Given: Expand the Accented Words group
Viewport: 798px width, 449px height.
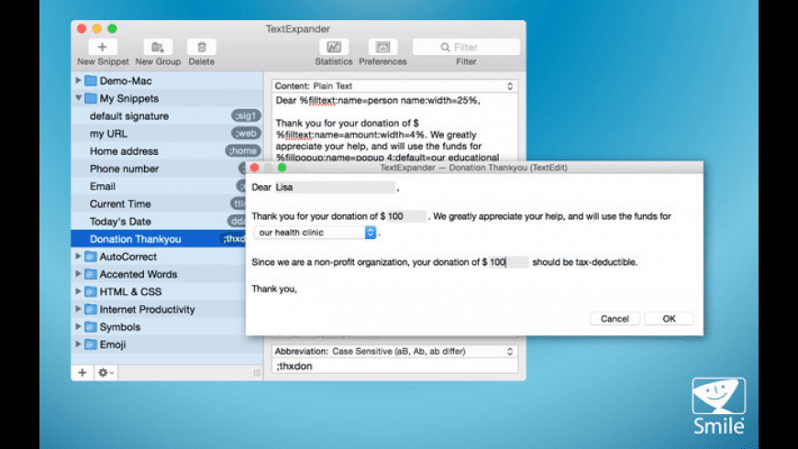Looking at the screenshot, I should [x=78, y=274].
